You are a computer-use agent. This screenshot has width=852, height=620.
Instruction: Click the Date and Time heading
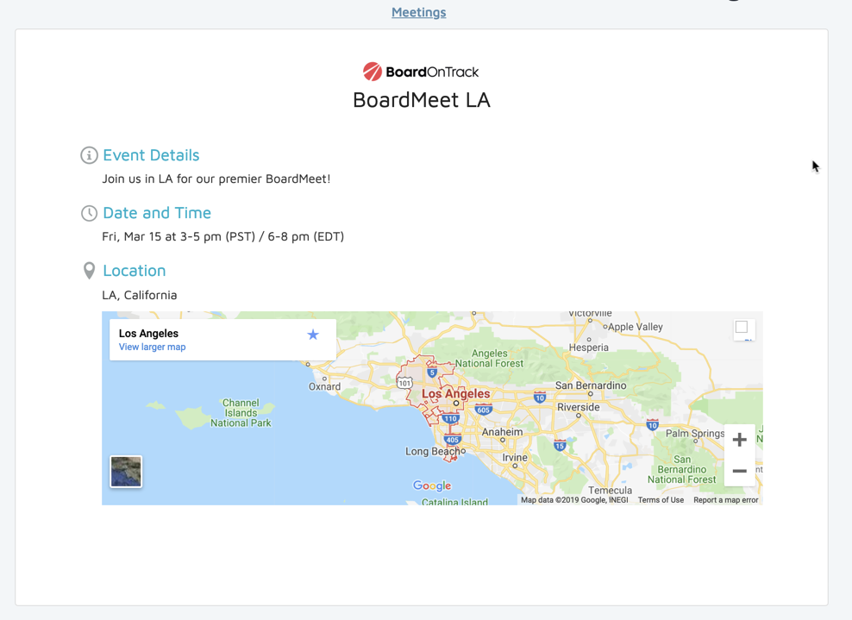tap(156, 213)
